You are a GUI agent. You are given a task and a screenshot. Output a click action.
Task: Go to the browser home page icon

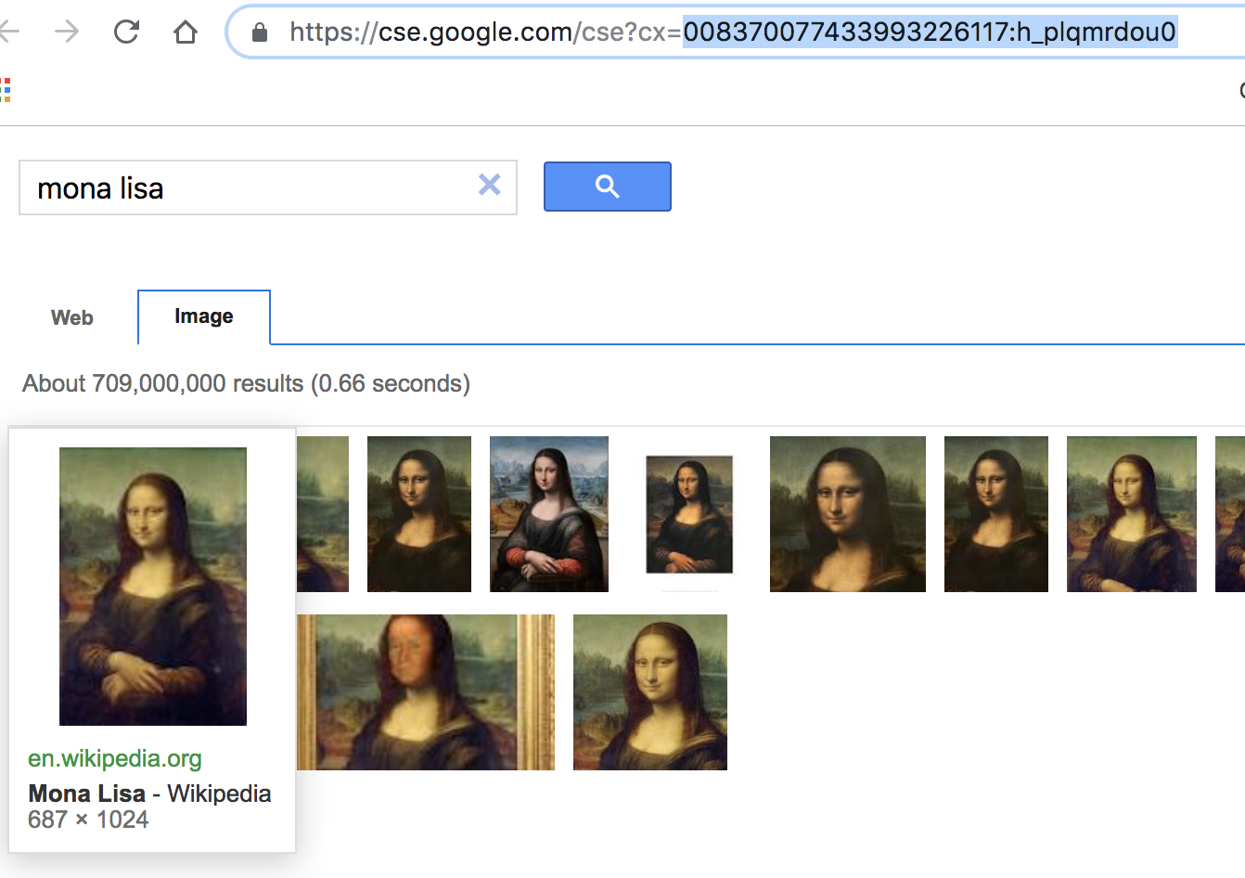[x=186, y=32]
